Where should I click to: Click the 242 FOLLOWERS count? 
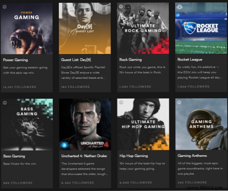(192, 183)
